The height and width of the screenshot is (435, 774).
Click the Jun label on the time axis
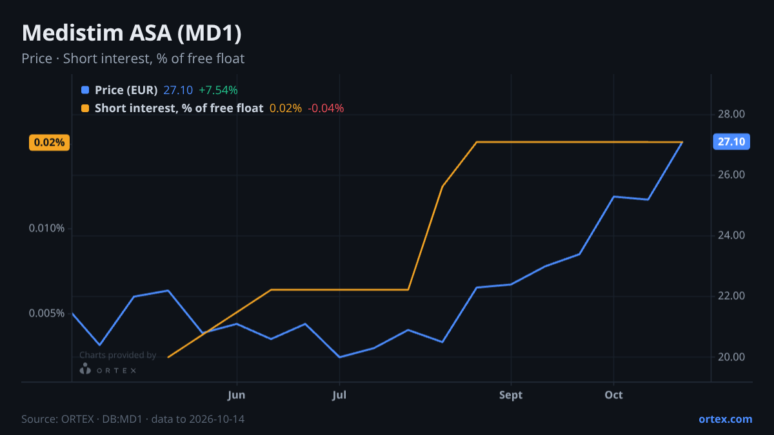tap(237, 395)
